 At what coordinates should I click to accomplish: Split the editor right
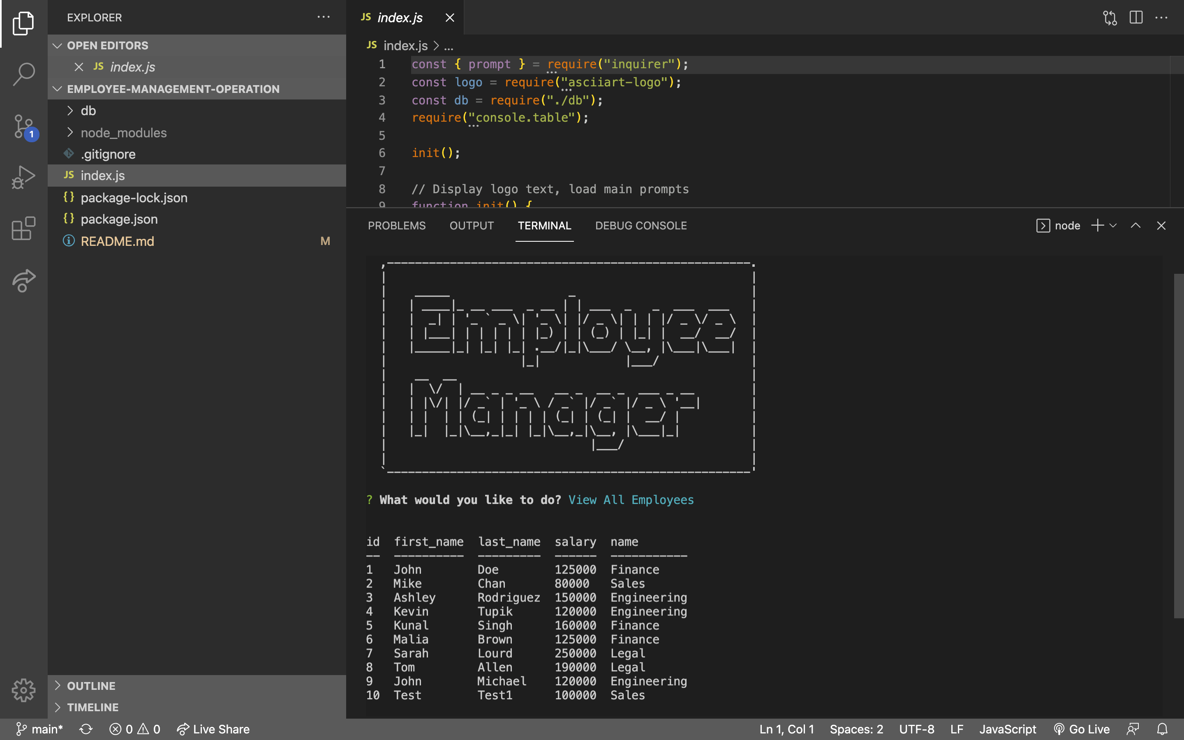[1136, 18]
